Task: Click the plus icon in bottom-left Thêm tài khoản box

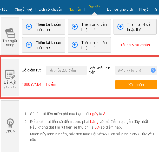Action: pyautogui.click(x=29, y=45)
